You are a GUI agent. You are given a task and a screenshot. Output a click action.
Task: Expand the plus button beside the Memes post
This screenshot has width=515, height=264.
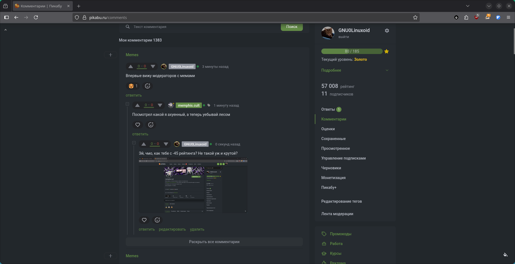(111, 55)
